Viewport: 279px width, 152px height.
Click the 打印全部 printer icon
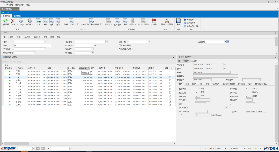(x=30, y=21)
